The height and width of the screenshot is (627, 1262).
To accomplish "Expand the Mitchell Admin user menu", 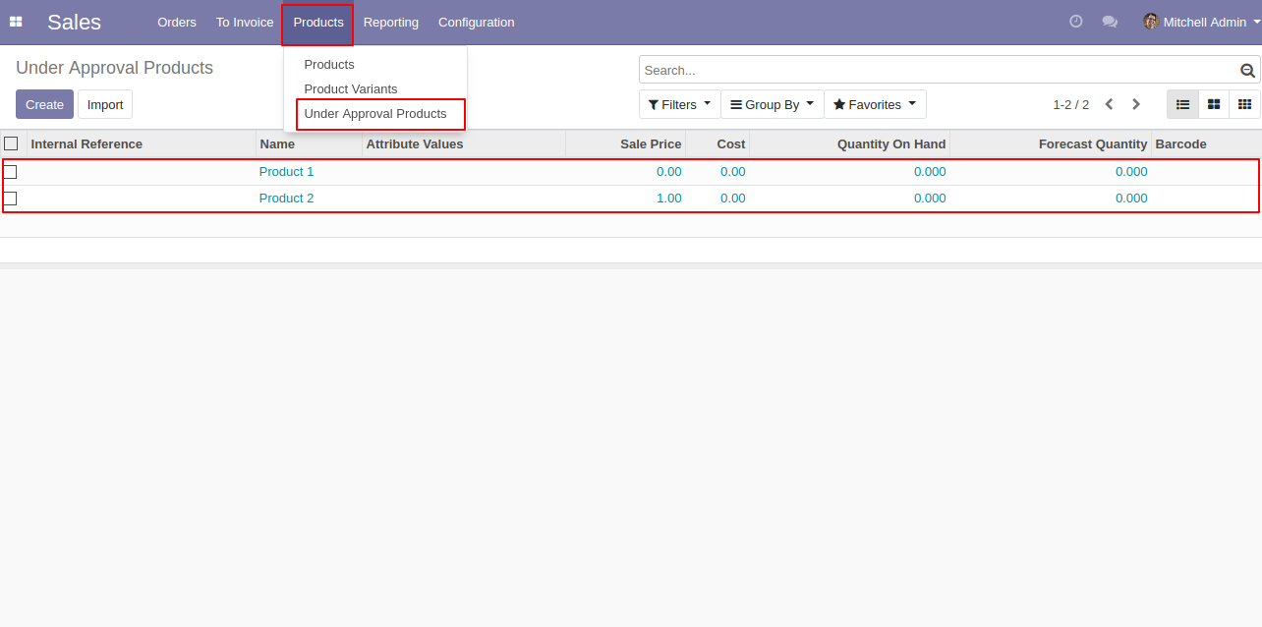I will [x=1202, y=22].
